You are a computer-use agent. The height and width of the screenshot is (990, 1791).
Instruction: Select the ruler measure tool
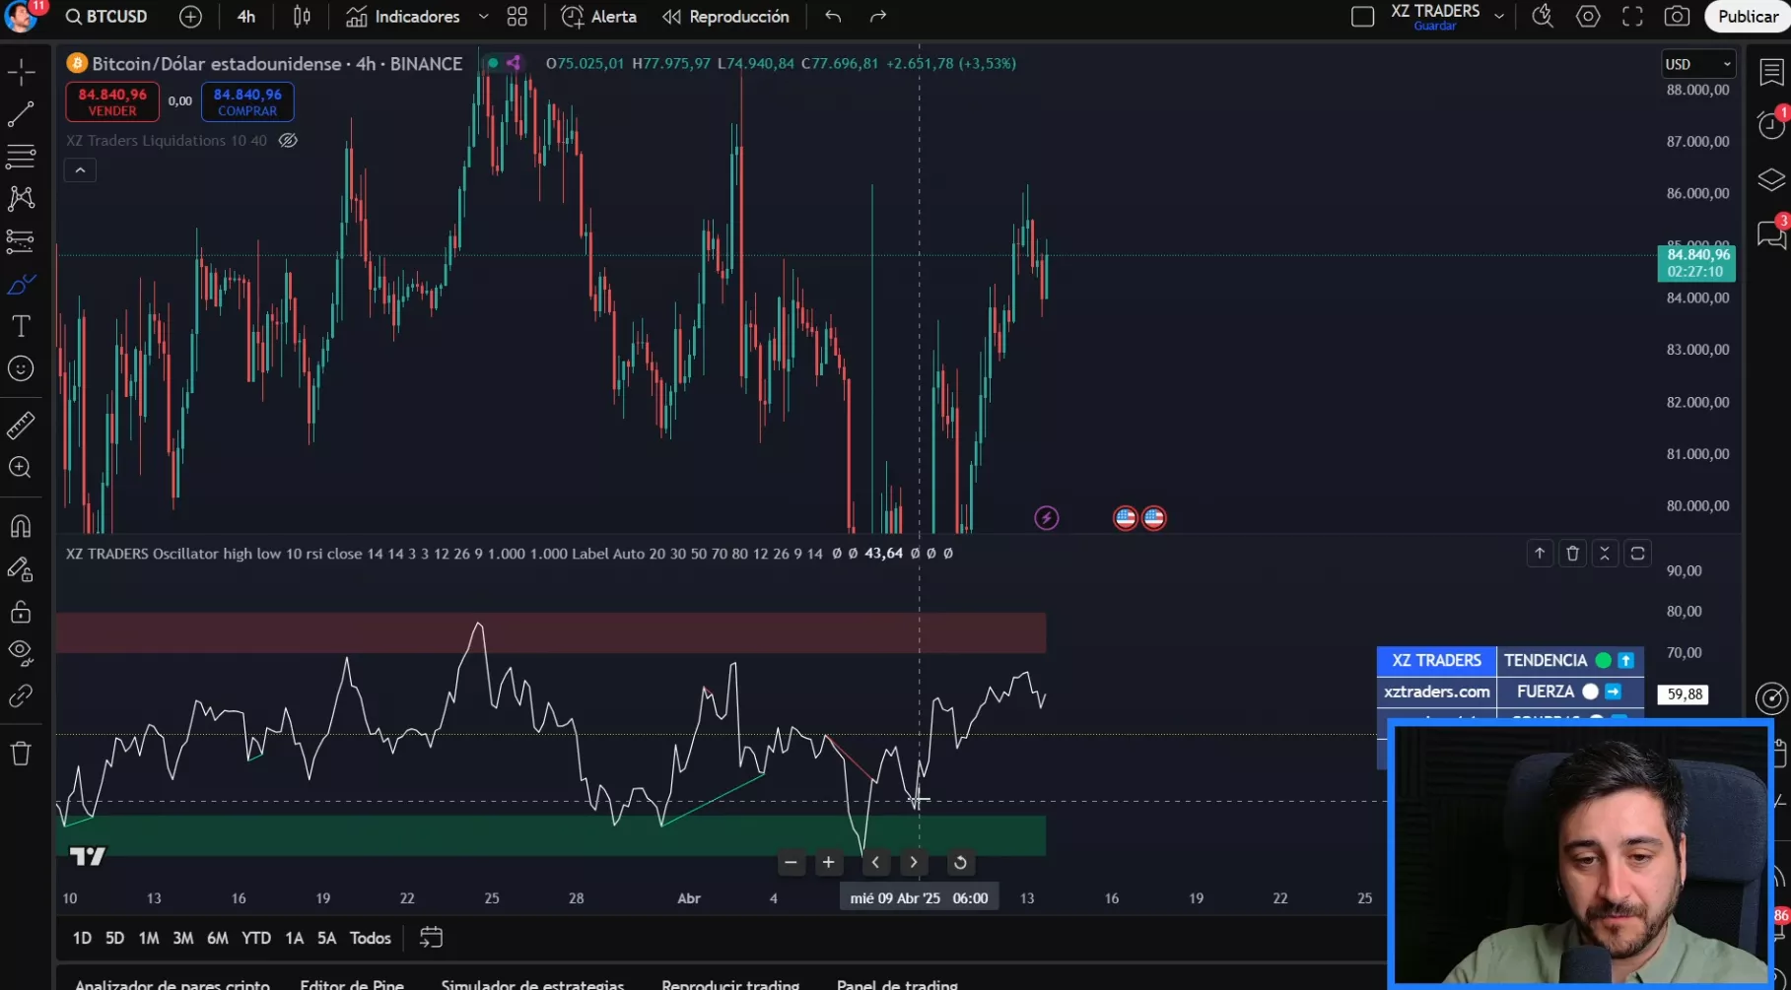click(21, 425)
